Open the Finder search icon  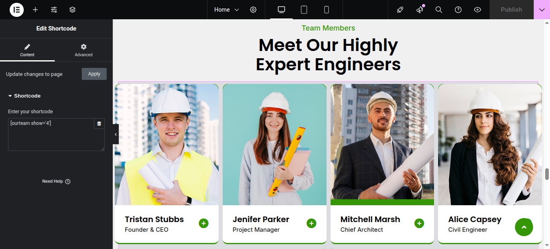(439, 10)
